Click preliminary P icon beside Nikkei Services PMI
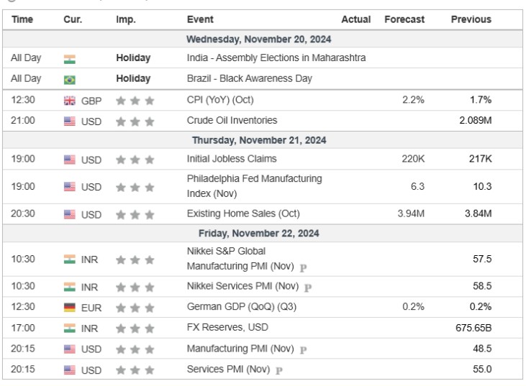526x386 pixels. pos(307,288)
